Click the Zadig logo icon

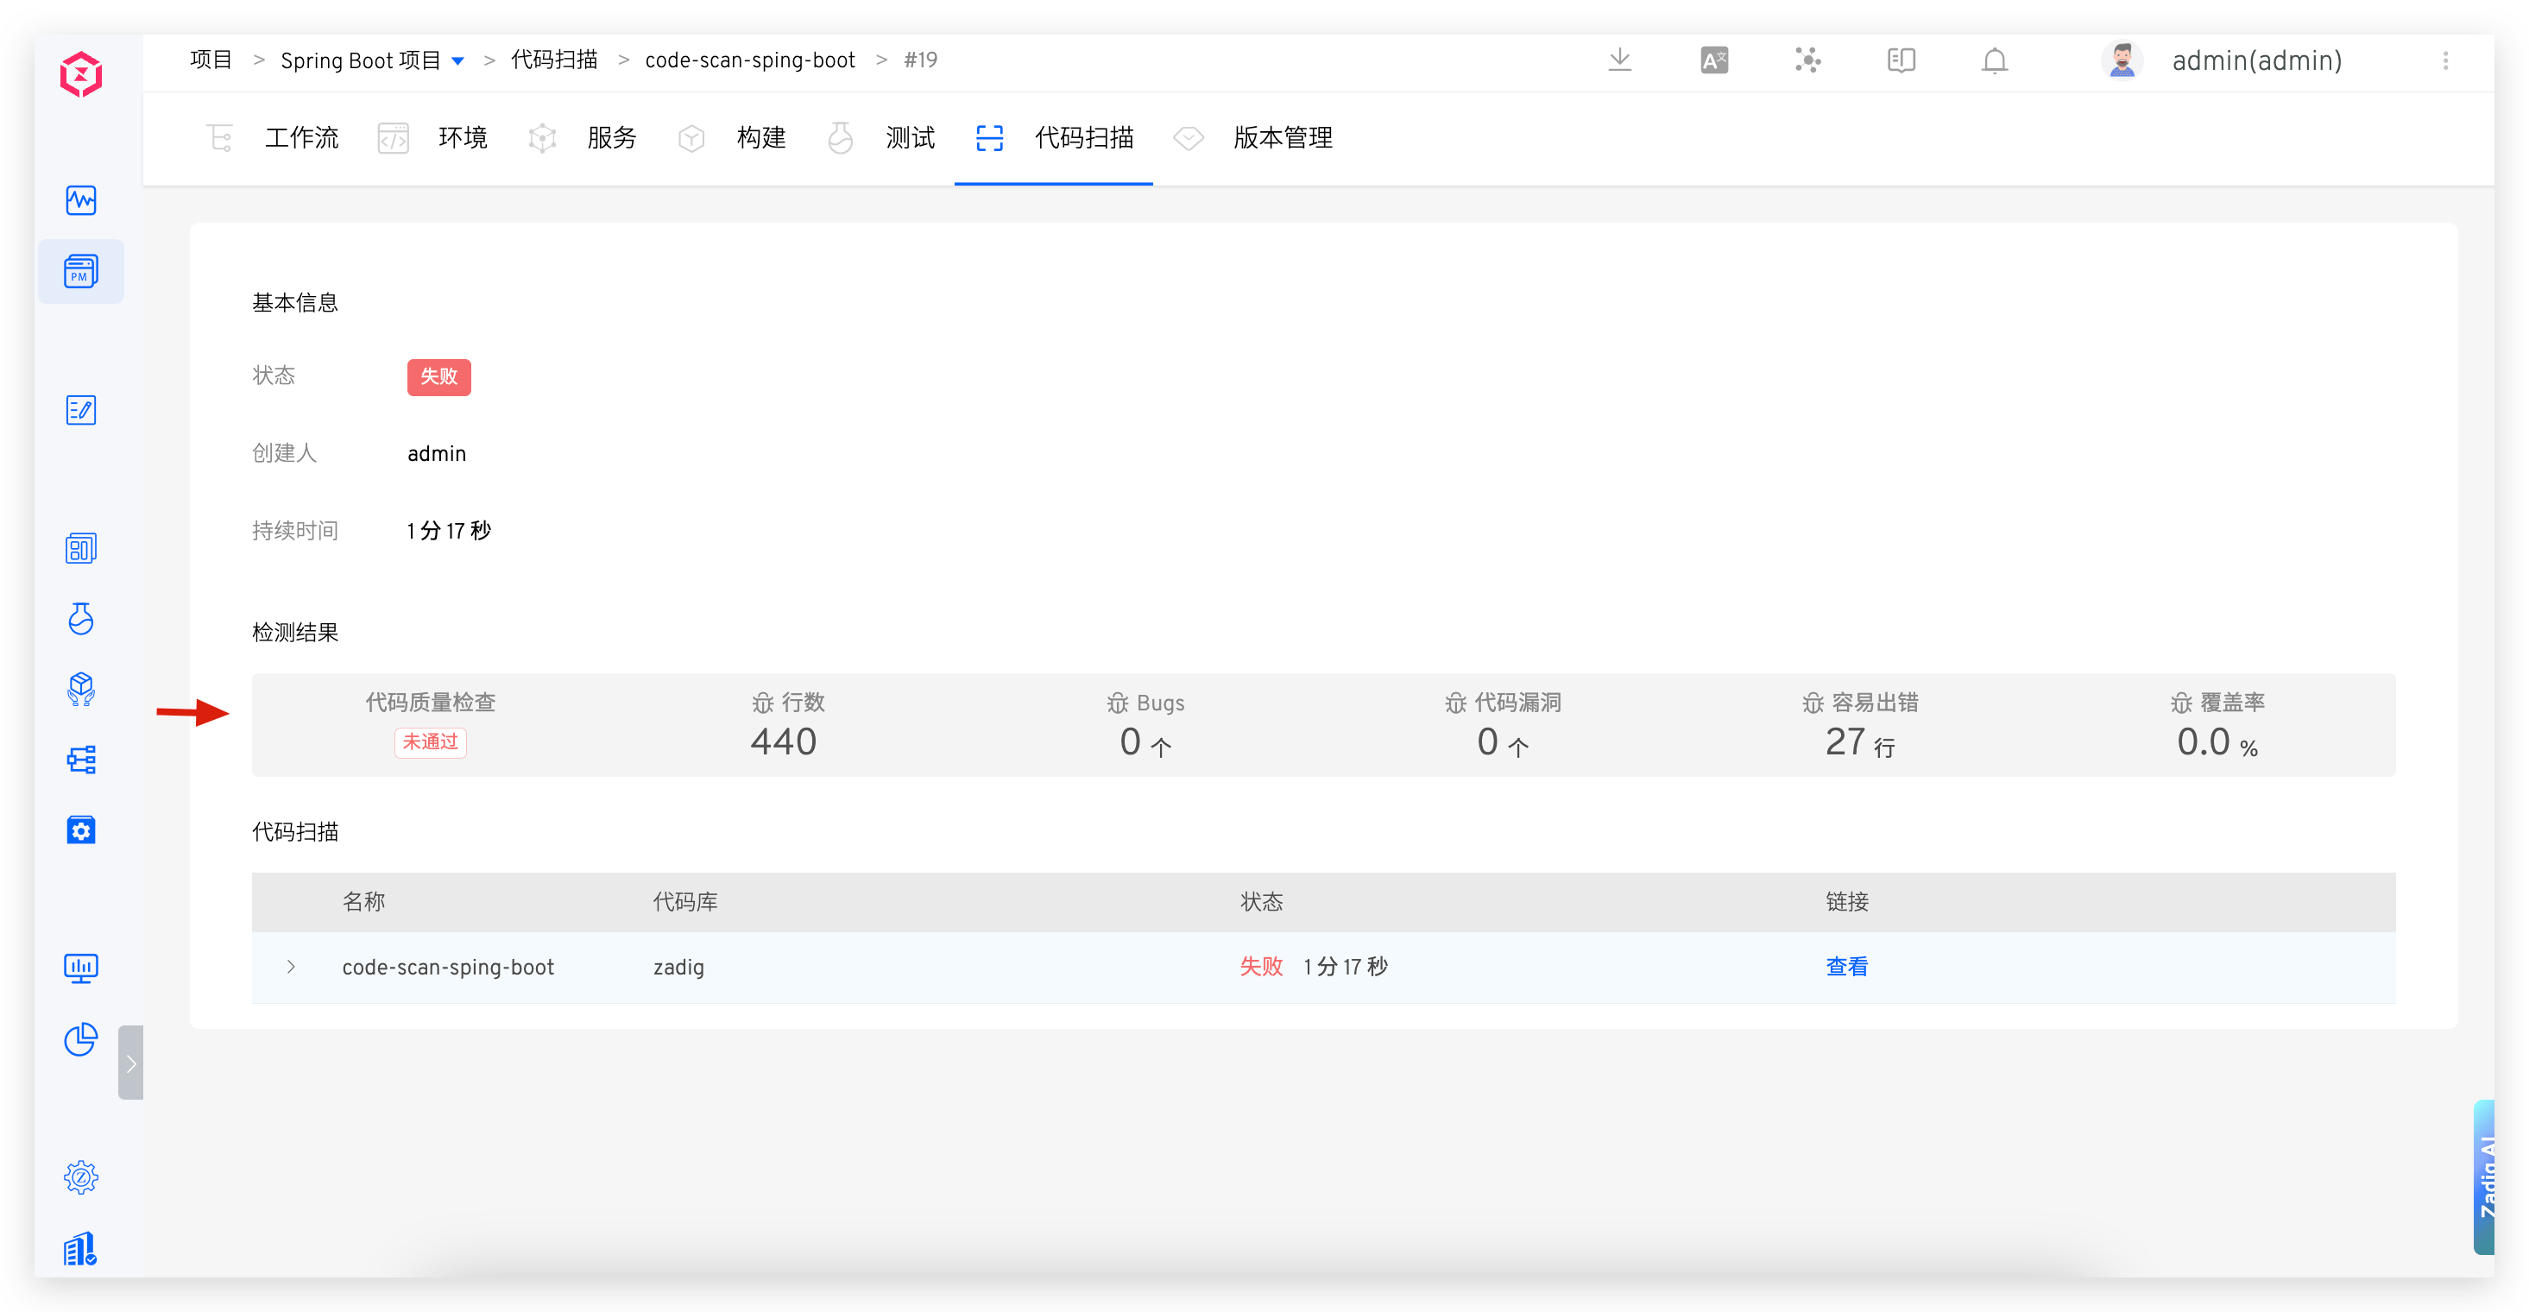[80, 74]
